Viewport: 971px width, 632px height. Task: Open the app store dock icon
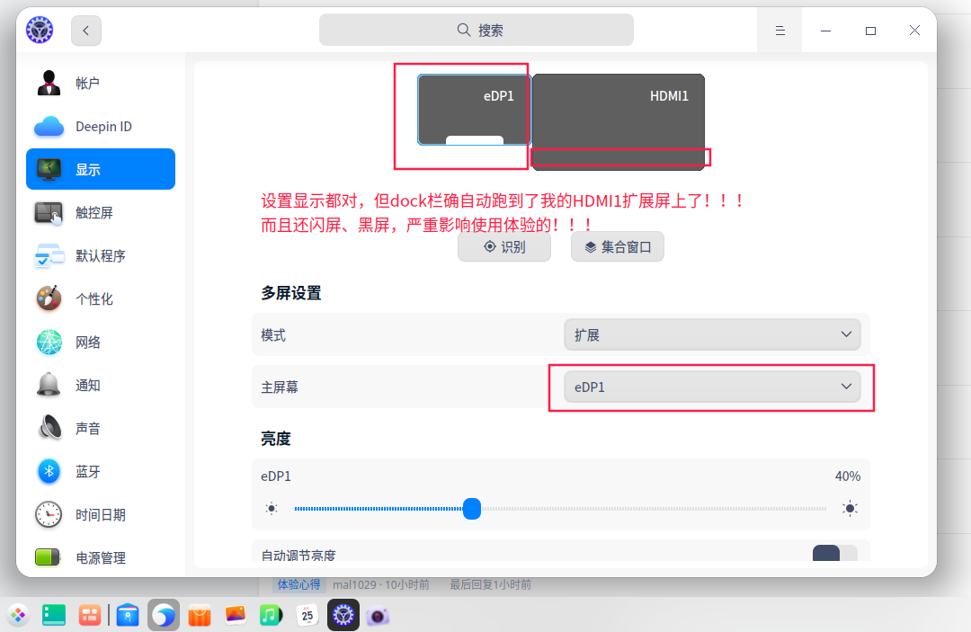coord(200,615)
